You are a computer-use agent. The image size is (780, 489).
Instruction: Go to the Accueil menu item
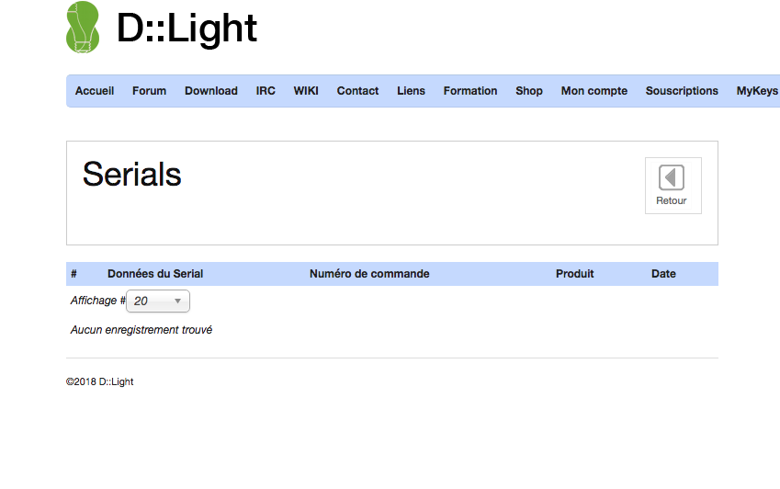coord(95,91)
